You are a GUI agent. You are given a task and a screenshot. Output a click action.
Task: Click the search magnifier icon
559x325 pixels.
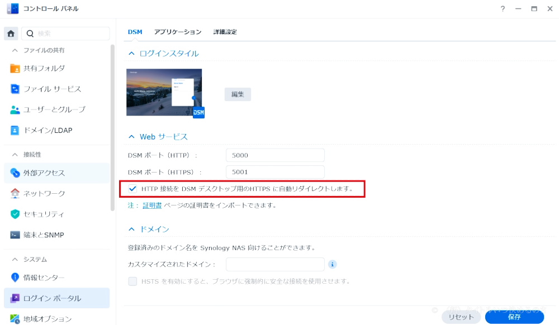pos(30,34)
